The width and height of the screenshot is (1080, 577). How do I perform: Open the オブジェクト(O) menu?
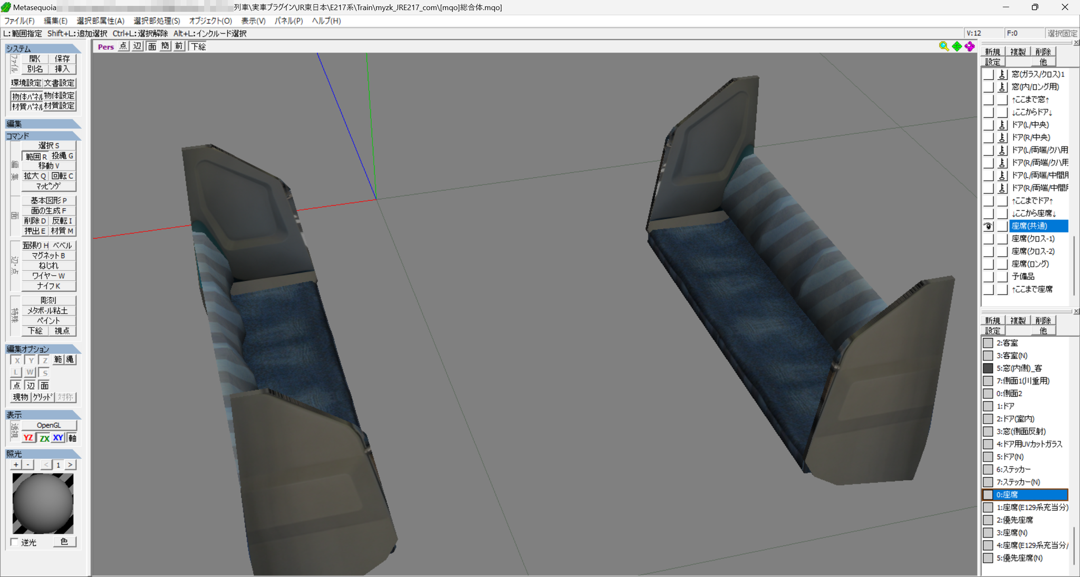coord(210,21)
